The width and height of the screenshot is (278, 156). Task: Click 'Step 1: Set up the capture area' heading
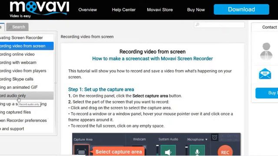101,90
